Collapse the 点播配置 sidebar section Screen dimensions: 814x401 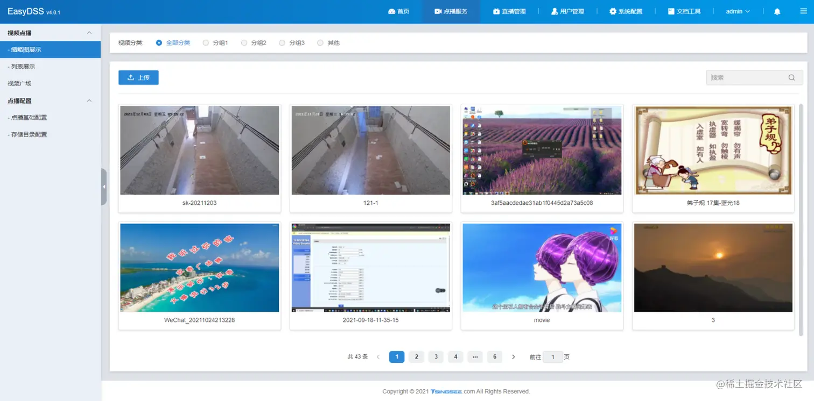(x=89, y=101)
